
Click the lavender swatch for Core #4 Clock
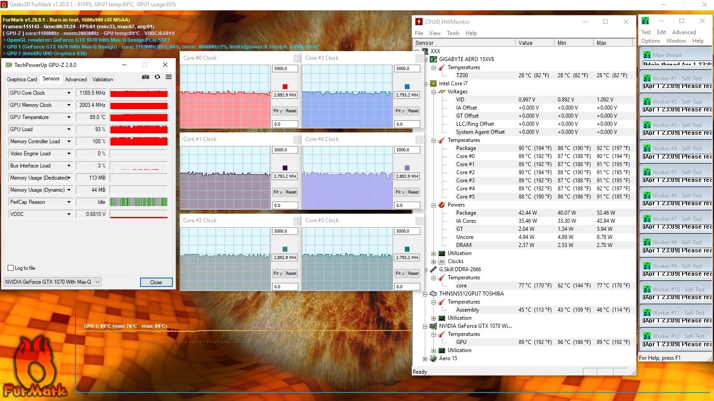click(x=407, y=168)
